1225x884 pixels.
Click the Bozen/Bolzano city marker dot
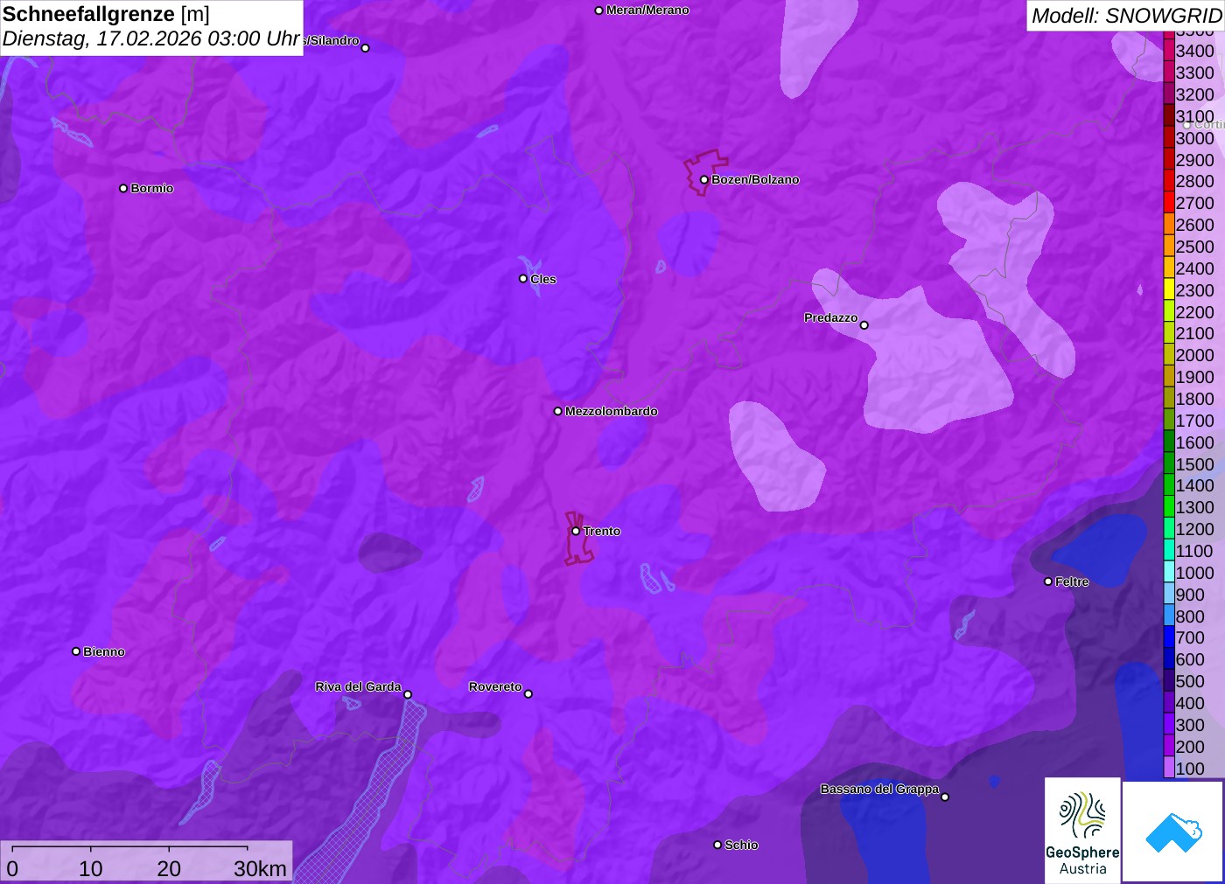click(704, 179)
